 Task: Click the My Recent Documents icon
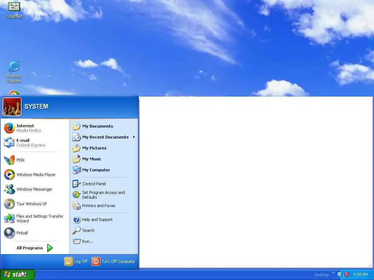[x=76, y=137]
